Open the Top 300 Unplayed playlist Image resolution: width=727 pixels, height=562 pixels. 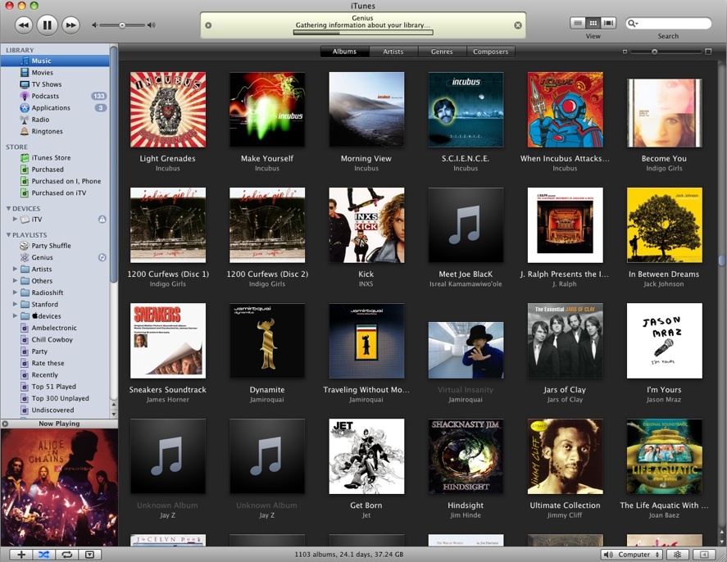[55, 398]
